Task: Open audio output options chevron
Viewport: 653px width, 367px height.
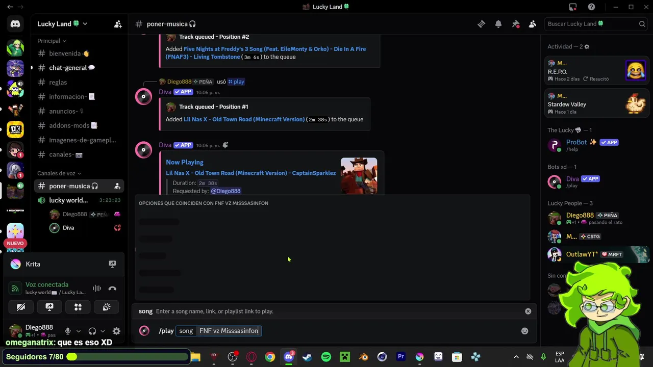Action: pyautogui.click(x=103, y=331)
